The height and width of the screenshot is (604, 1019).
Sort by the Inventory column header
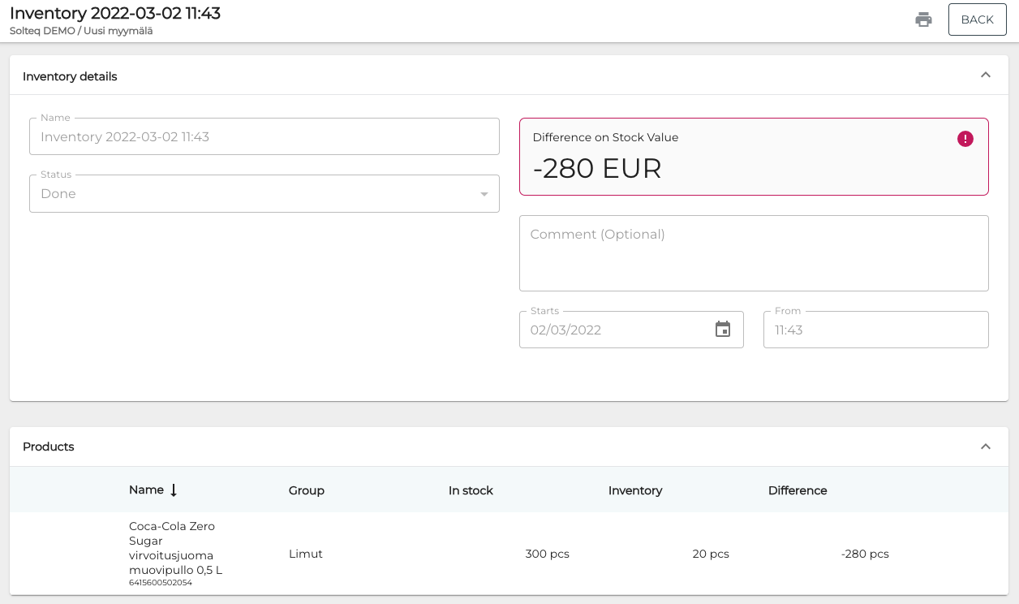[635, 490]
